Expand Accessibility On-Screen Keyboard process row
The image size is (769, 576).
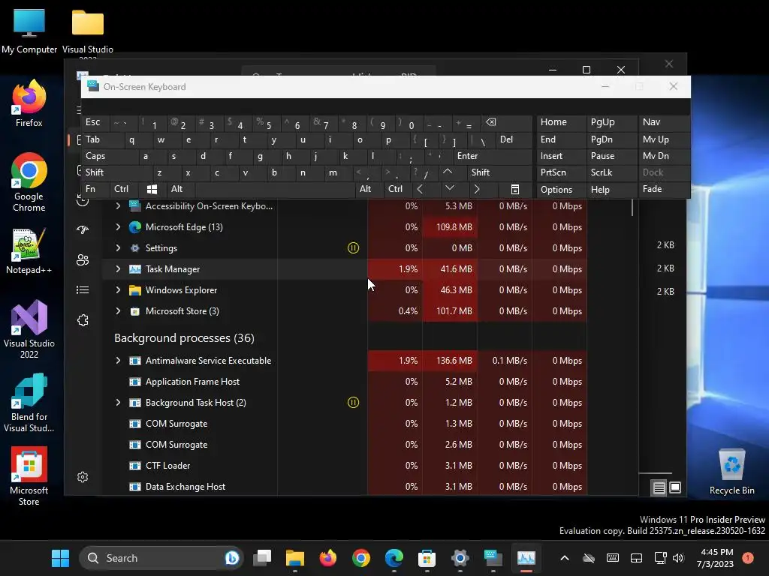point(118,206)
